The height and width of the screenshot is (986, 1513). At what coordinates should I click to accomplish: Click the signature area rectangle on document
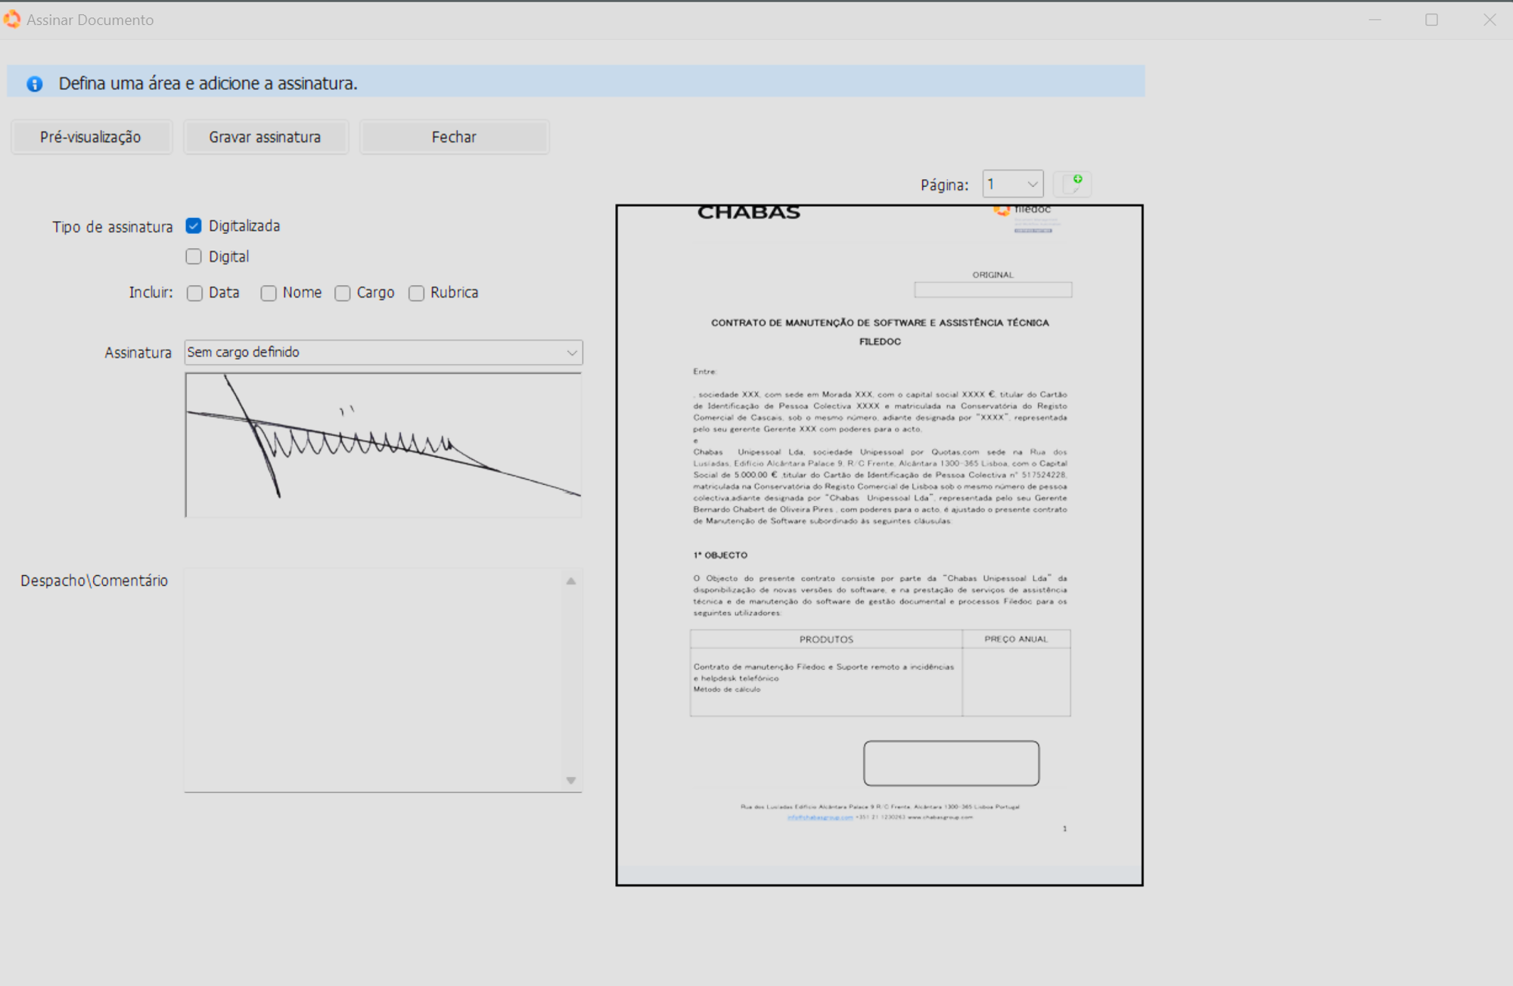click(951, 763)
